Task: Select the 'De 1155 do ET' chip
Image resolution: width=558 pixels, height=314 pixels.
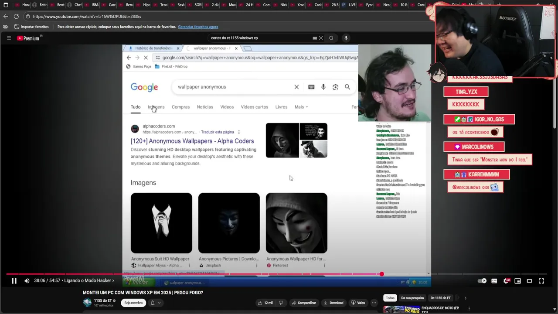Action: pyautogui.click(x=440, y=298)
